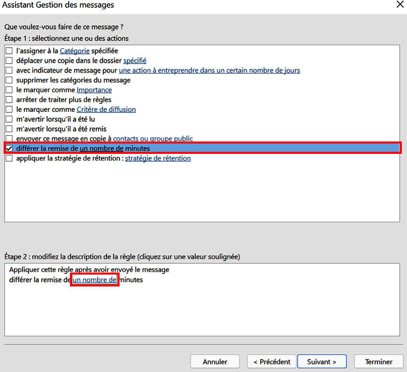Image resolution: width=407 pixels, height=372 pixels.
Task: Click "contacts ou groupe public" link
Action: click(x=153, y=138)
